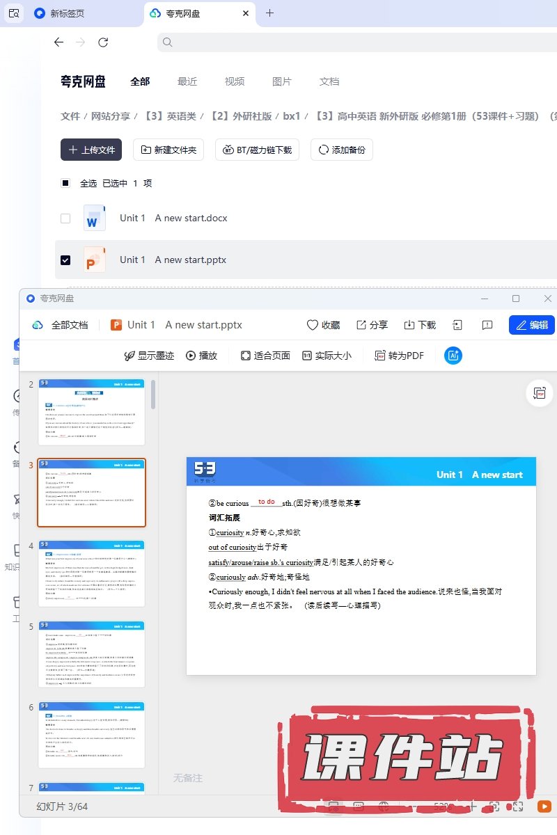Click the AI assistant icon in viewer toolbar

pos(453,356)
